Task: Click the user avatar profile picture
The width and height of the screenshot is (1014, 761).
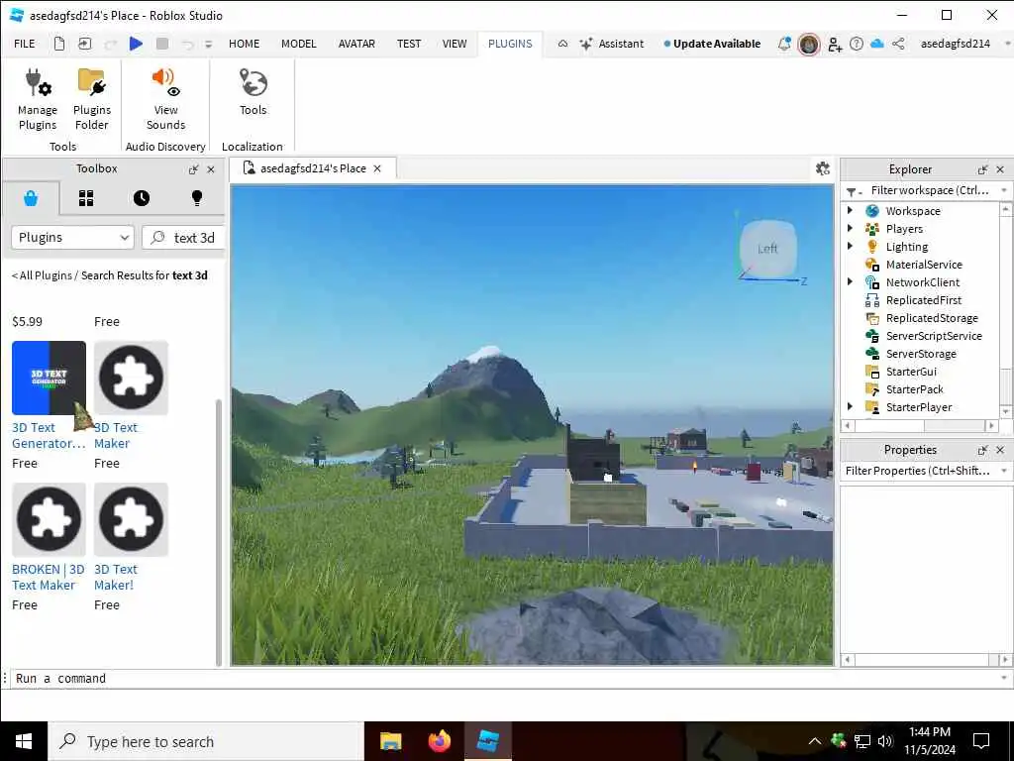Action: click(808, 44)
